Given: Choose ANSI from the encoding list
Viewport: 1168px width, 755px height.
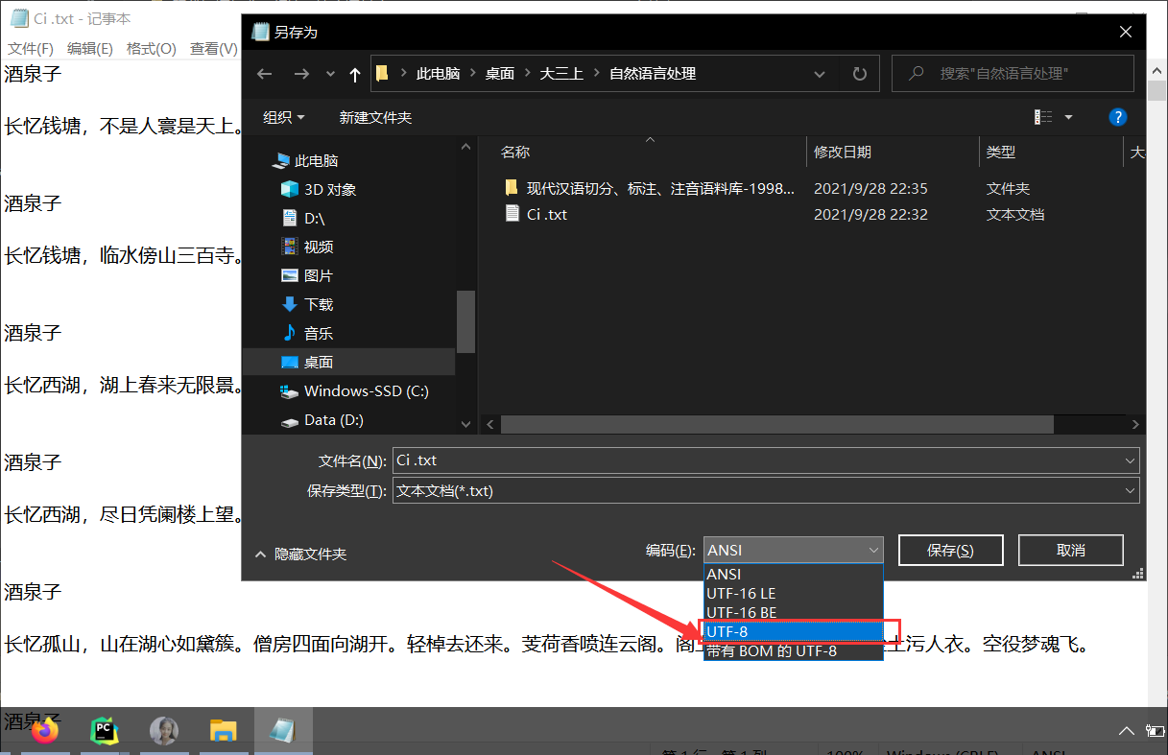Looking at the screenshot, I should tap(793, 574).
